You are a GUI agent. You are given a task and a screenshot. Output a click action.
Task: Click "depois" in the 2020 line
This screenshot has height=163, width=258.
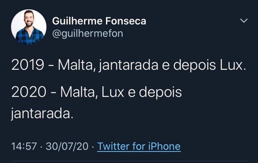160,92
